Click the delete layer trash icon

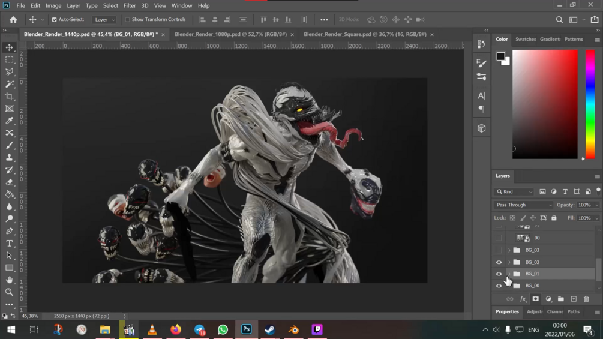(x=586, y=299)
